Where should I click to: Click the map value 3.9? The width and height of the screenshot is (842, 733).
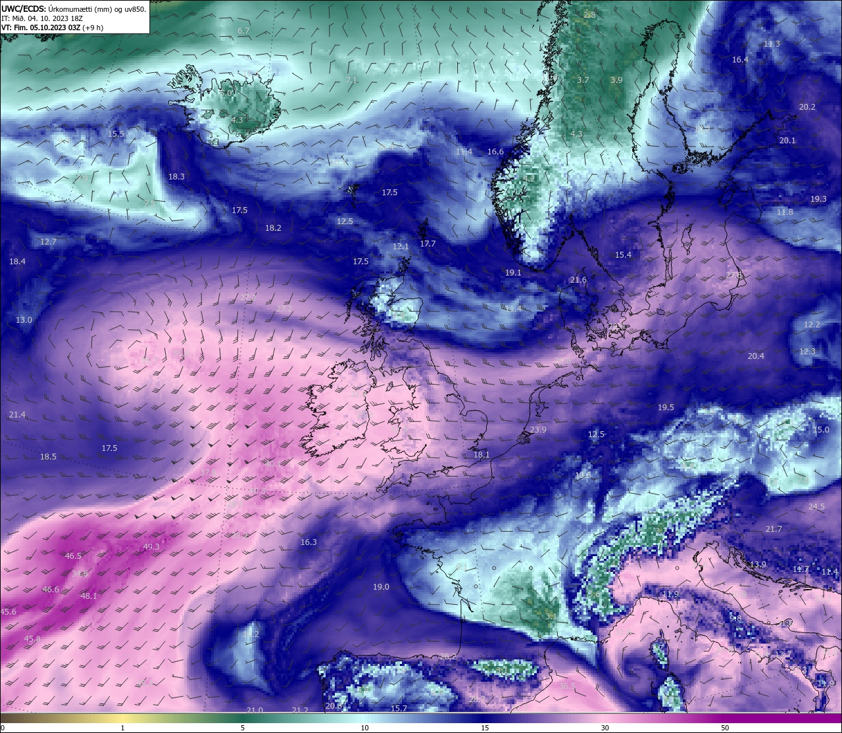(616, 80)
